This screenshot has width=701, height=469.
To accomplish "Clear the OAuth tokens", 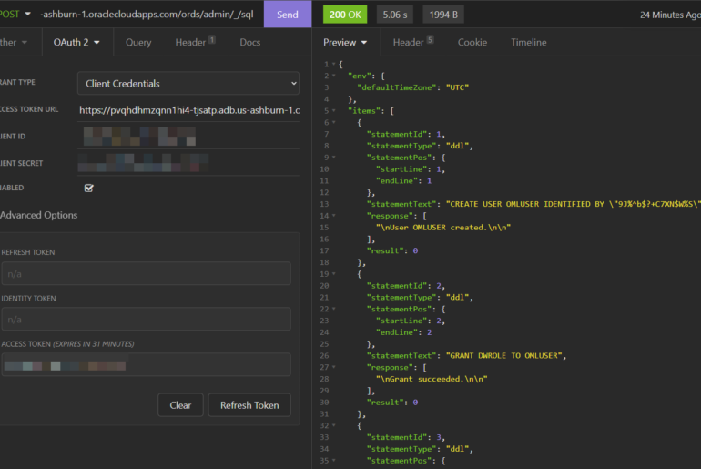I will click(x=180, y=405).
